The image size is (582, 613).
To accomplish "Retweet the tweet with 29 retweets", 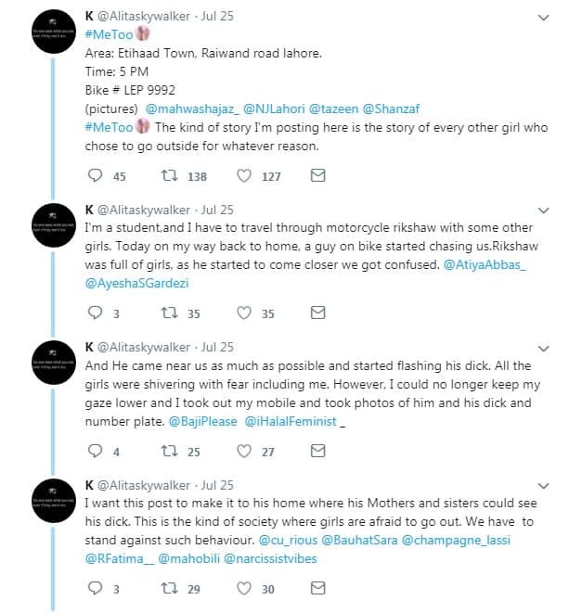I will (x=170, y=589).
